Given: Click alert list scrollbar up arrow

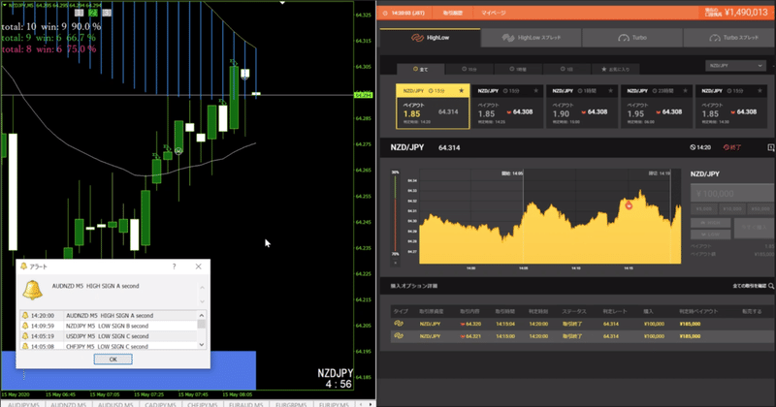Looking at the screenshot, I should [x=202, y=315].
